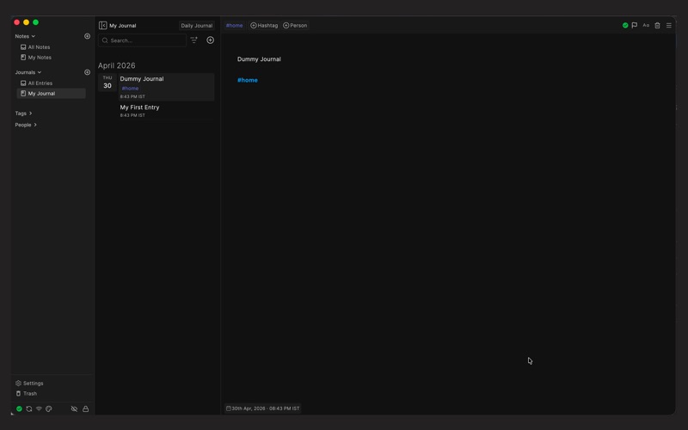The height and width of the screenshot is (430, 688).
Task: Open the Dummy Journal entry
Action: (x=166, y=87)
